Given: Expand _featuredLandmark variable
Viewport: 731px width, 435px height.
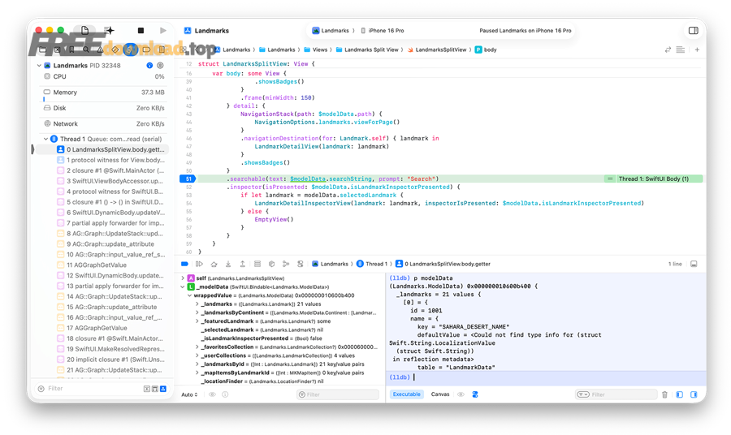Looking at the screenshot, I should [x=197, y=321].
